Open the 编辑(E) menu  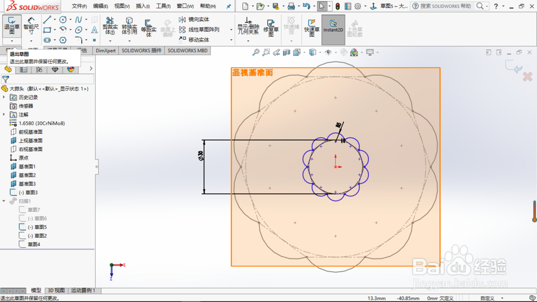[x=101, y=6]
